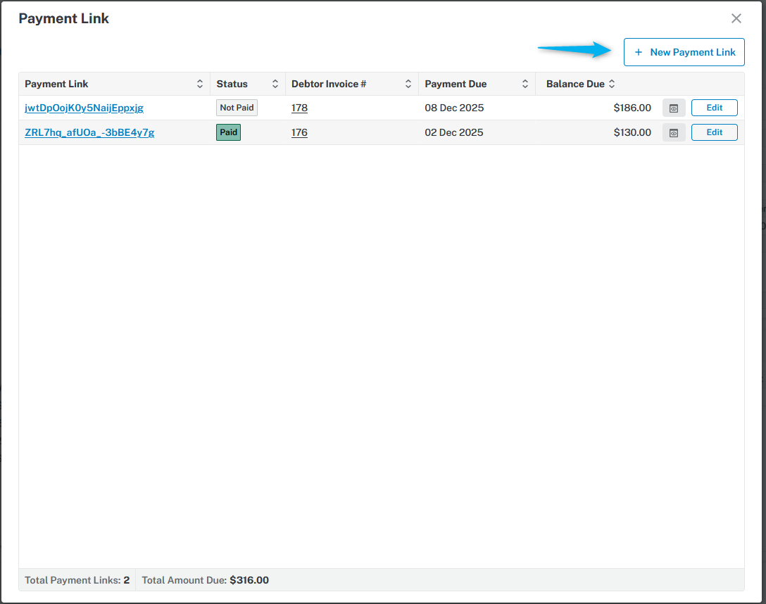Screen dimensions: 766x604
Task: Open payment link jwtDpOojK0y5NaijEppxjg
Action: coord(84,108)
